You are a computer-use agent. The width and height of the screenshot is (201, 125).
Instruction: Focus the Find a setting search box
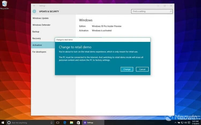(152, 11)
